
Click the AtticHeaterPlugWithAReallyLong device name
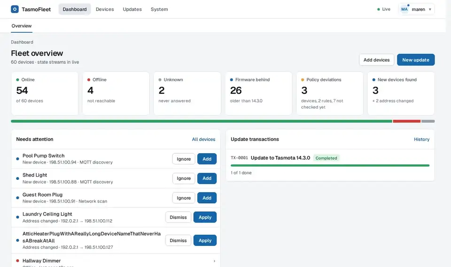click(x=92, y=237)
